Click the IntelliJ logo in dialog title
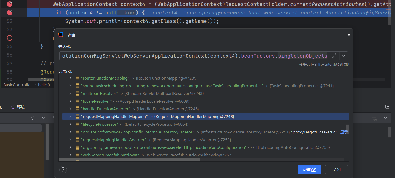The height and width of the screenshot is (178, 395). coord(61,35)
